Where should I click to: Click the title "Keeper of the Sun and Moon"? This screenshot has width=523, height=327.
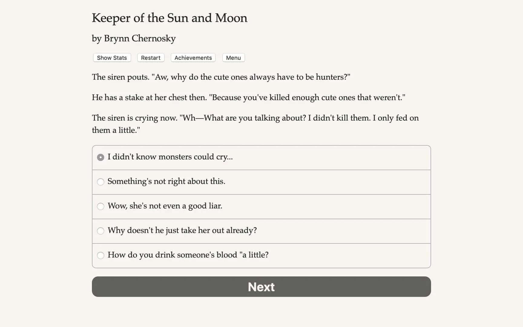pyautogui.click(x=169, y=18)
